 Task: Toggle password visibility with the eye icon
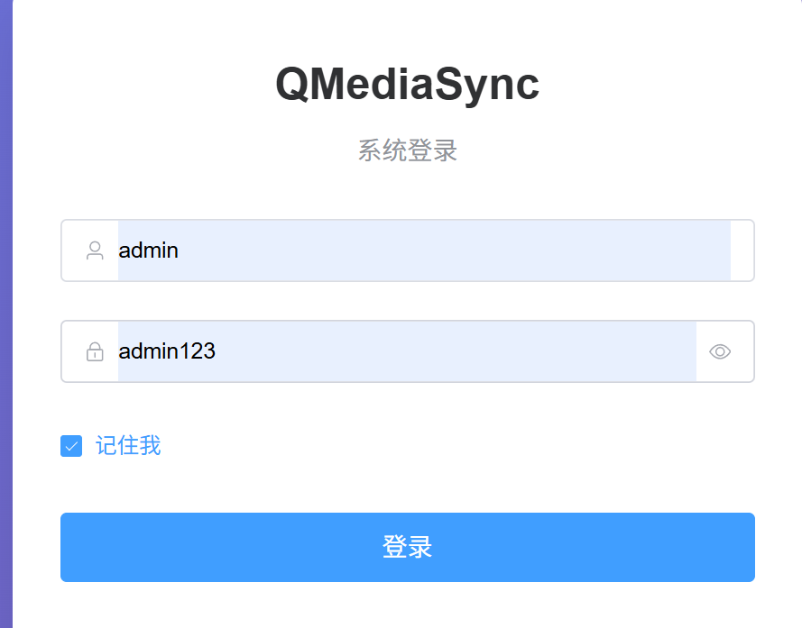pyautogui.click(x=719, y=351)
